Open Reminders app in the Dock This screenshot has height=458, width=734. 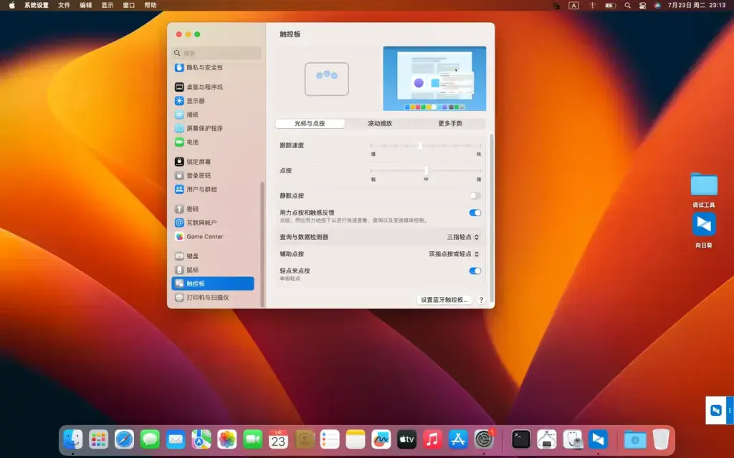coord(330,439)
